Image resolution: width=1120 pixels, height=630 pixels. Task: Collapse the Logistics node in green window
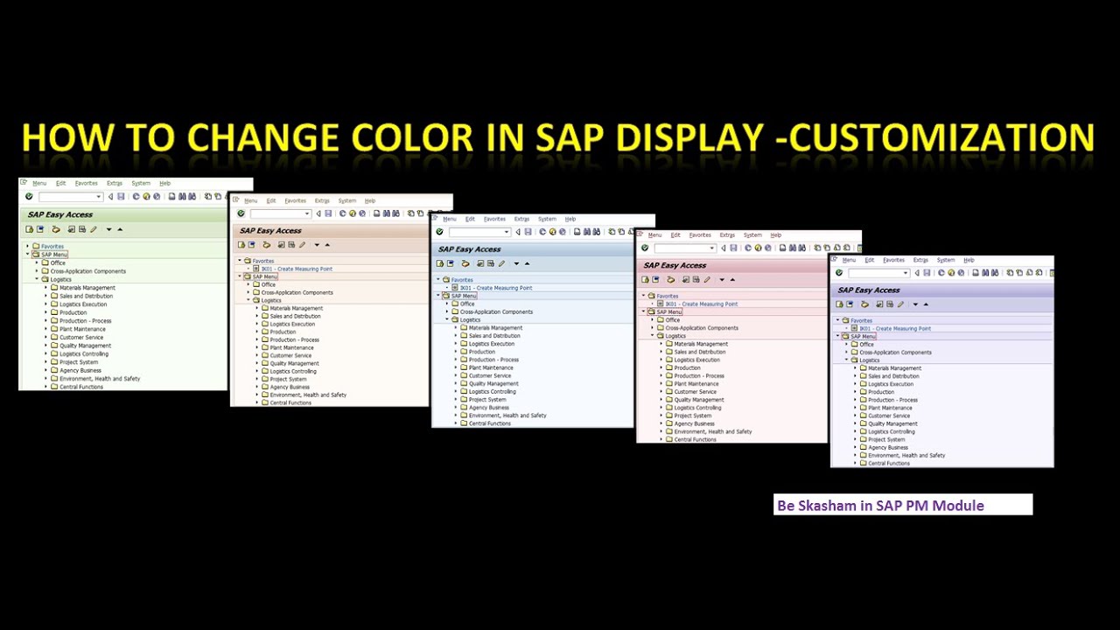[37, 279]
